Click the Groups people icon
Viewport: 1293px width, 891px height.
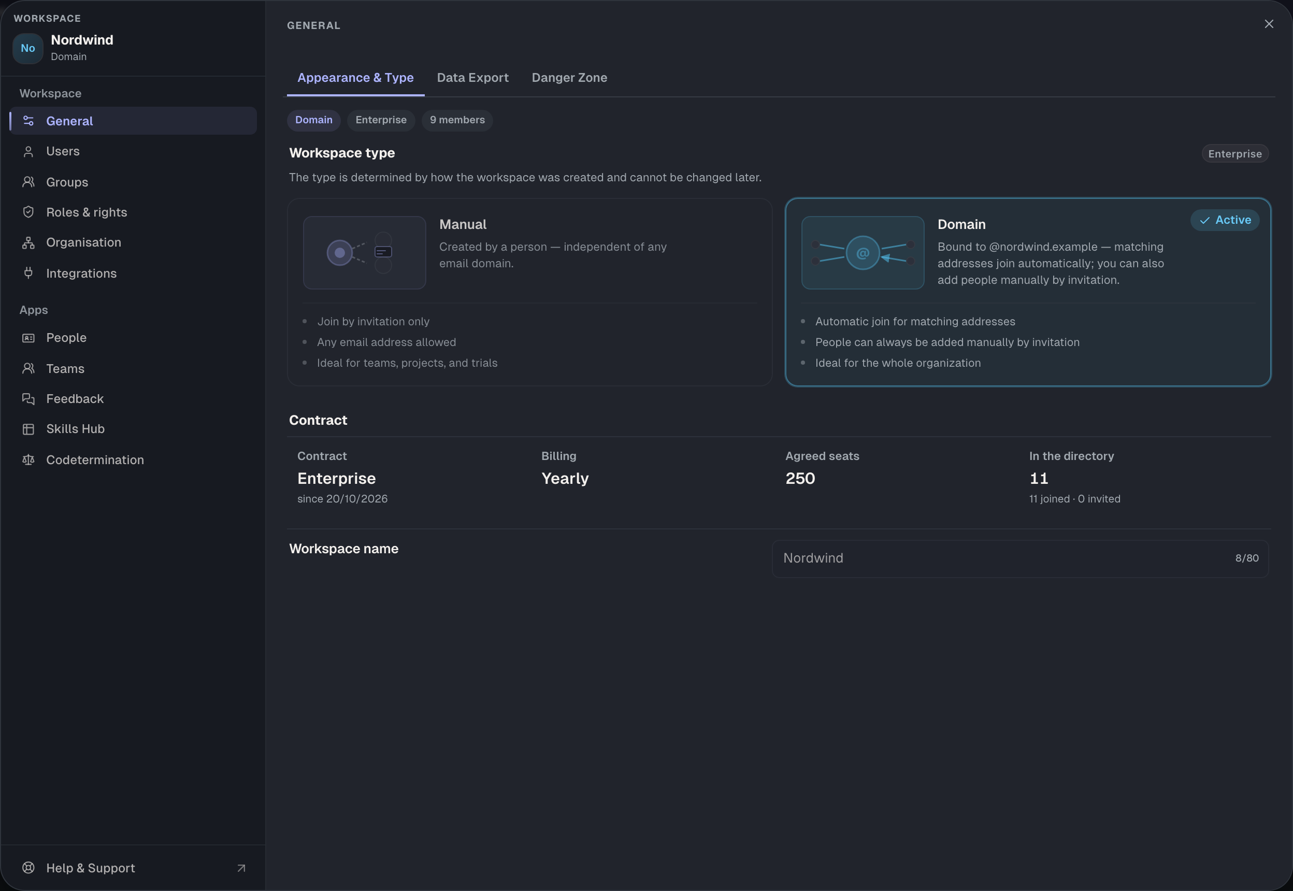tap(28, 182)
